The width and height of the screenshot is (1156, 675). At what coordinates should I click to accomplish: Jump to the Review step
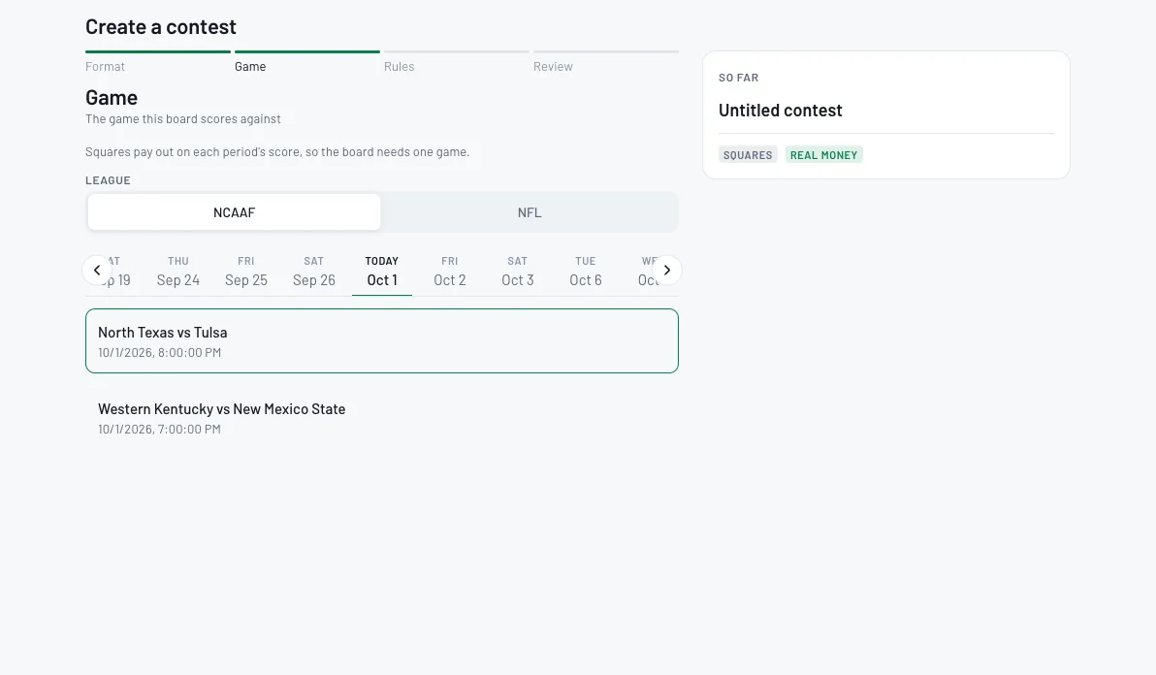pos(553,66)
